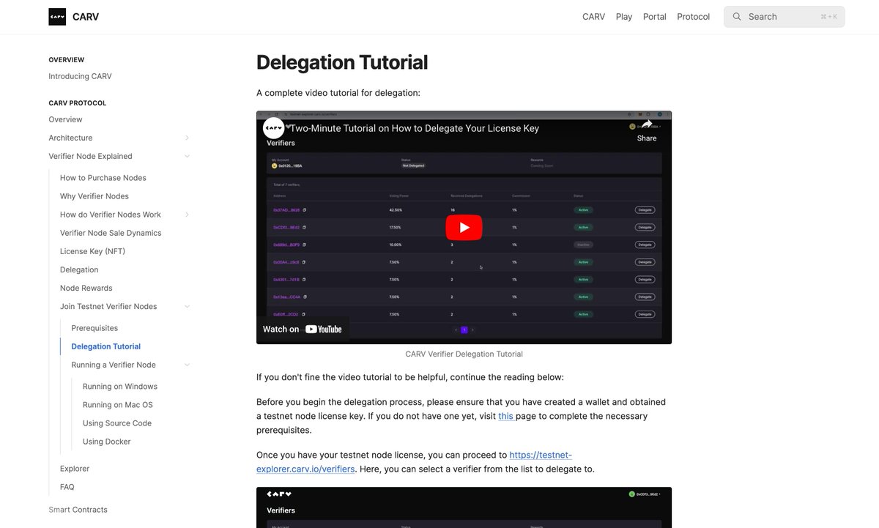Open the video's Share options
Image resolution: width=879 pixels, height=528 pixels.
tap(646, 132)
